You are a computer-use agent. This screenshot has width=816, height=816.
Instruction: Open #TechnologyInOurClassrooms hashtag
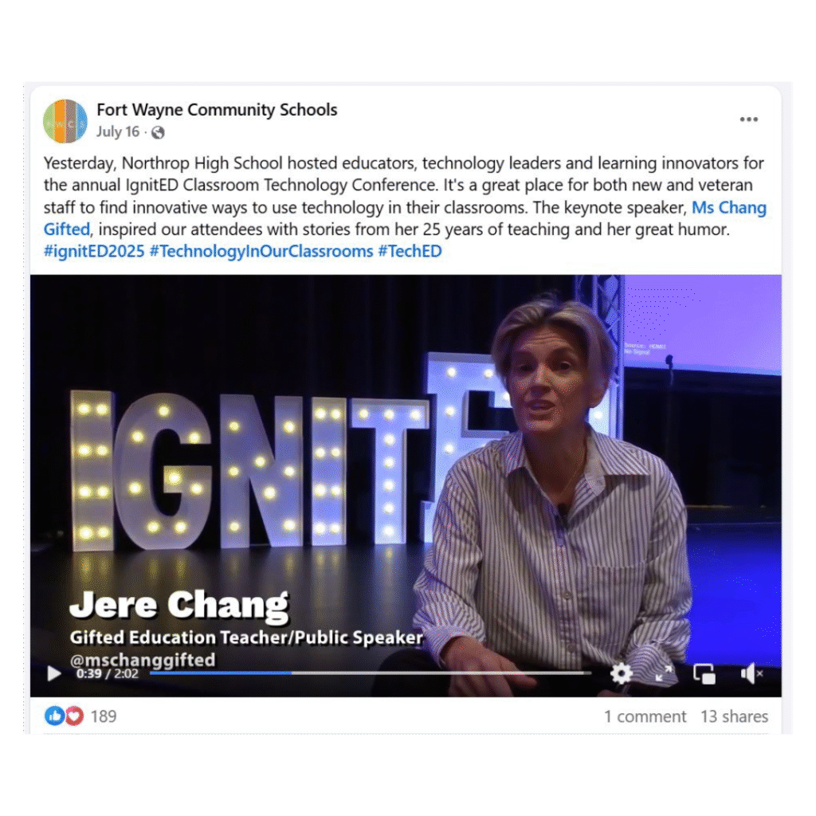(x=261, y=251)
